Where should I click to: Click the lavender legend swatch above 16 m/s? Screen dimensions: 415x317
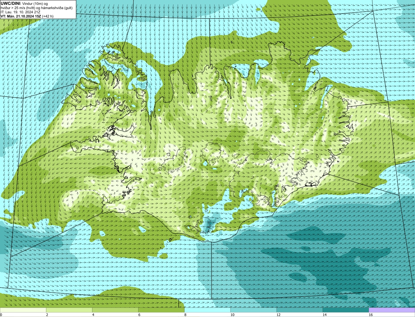[392, 310]
